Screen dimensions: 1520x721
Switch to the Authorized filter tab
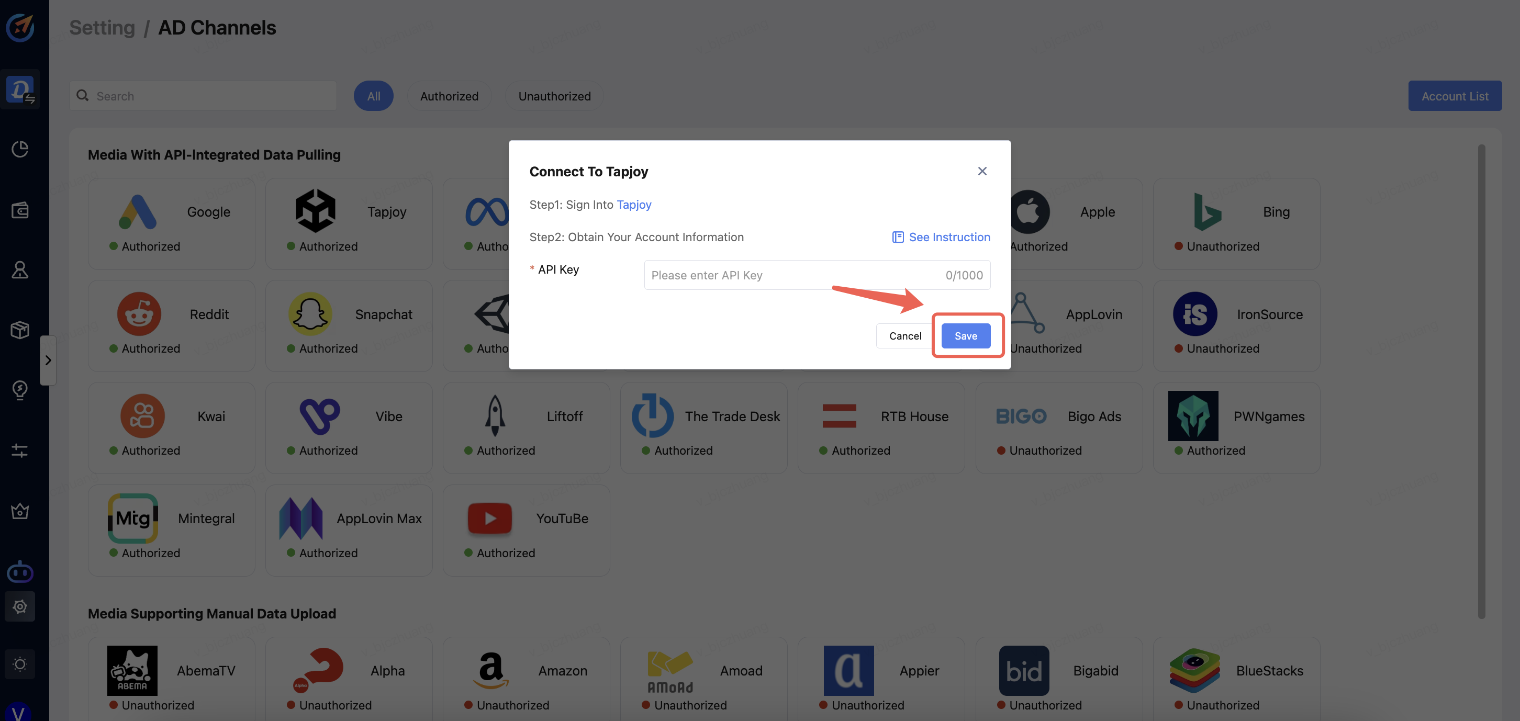coord(449,96)
